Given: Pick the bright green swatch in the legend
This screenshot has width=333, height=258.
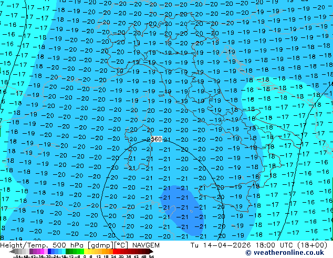Looking at the screenshot, I should pyautogui.click(x=82, y=251).
